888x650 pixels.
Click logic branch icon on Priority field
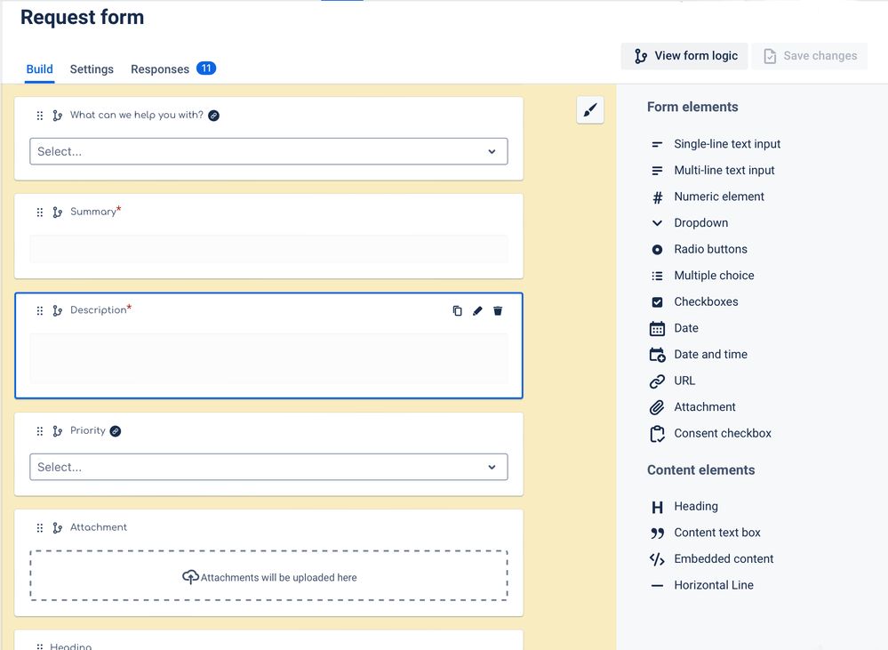click(57, 431)
